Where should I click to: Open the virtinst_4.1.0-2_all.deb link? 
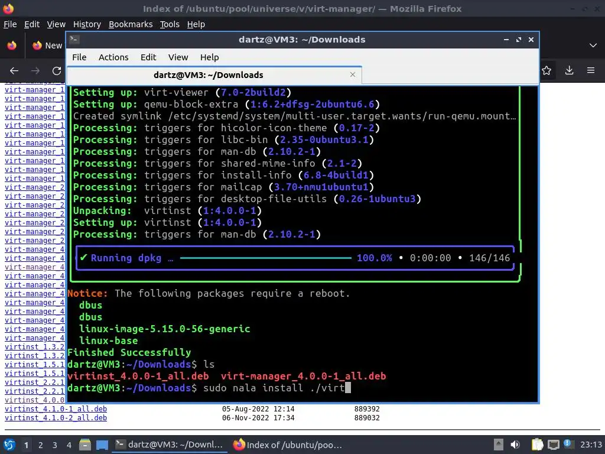[56, 418]
